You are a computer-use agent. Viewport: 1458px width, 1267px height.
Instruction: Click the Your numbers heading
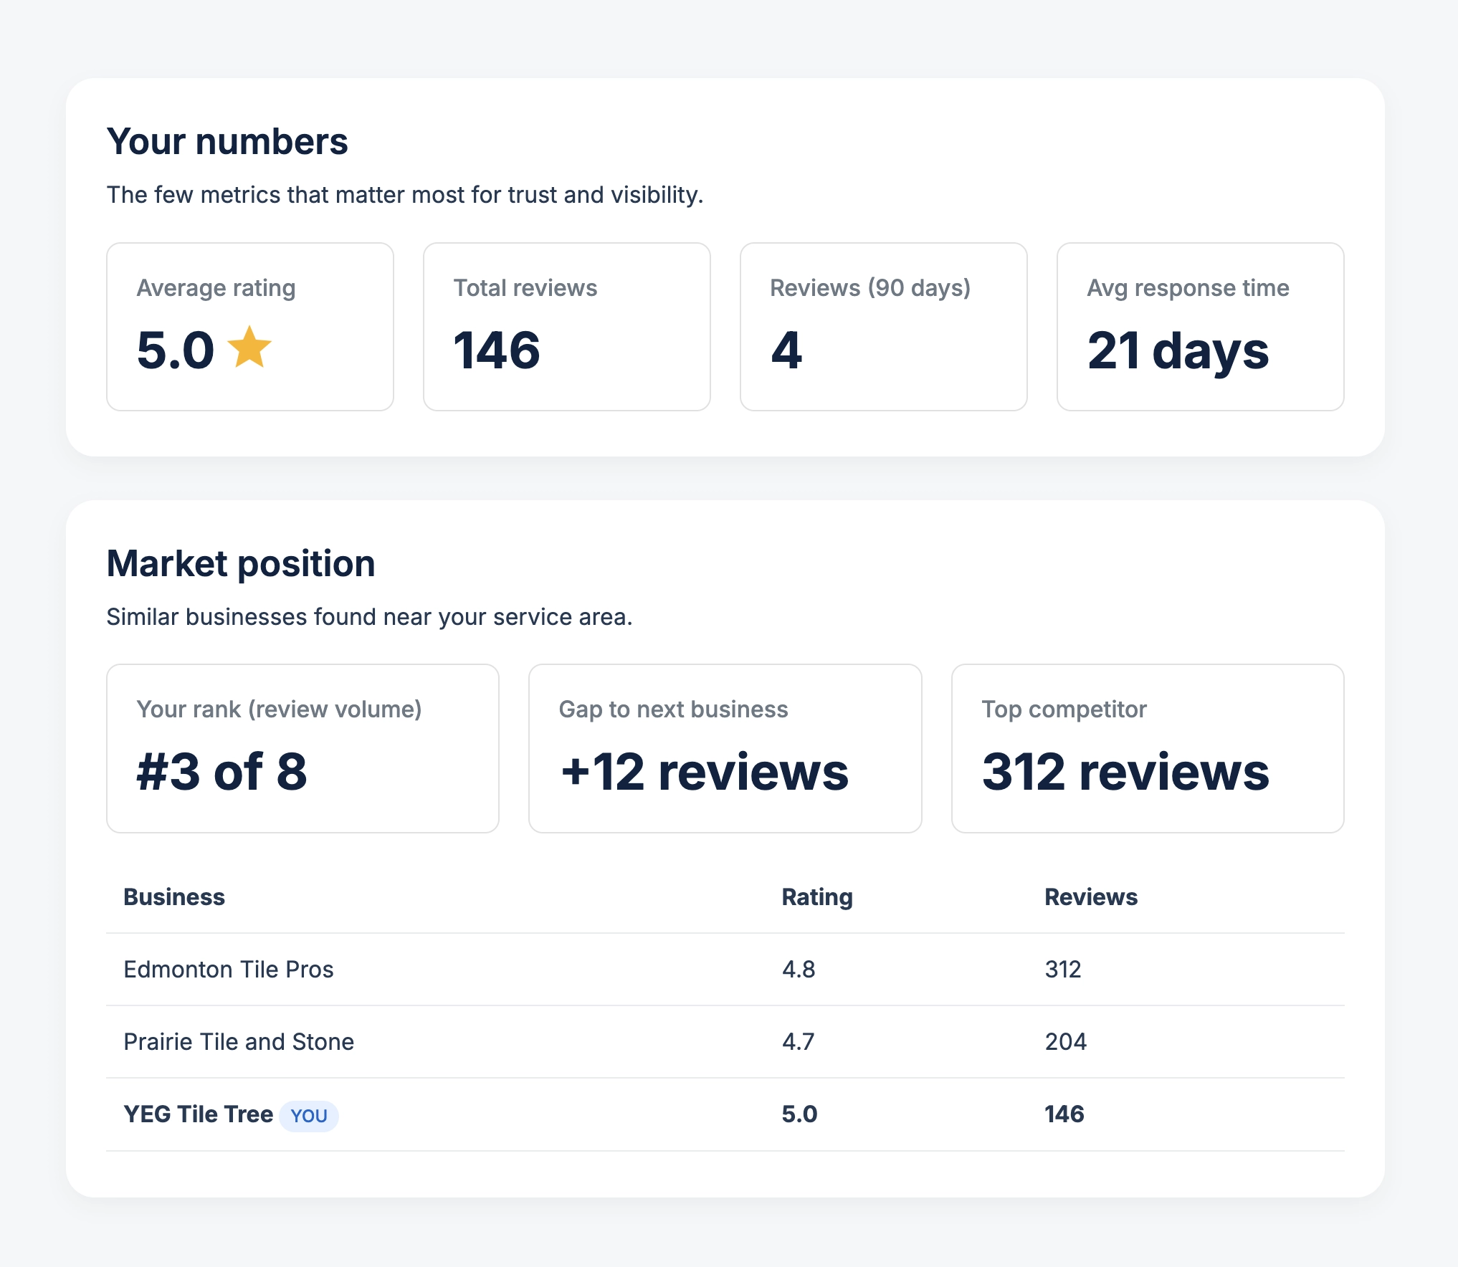[227, 141]
